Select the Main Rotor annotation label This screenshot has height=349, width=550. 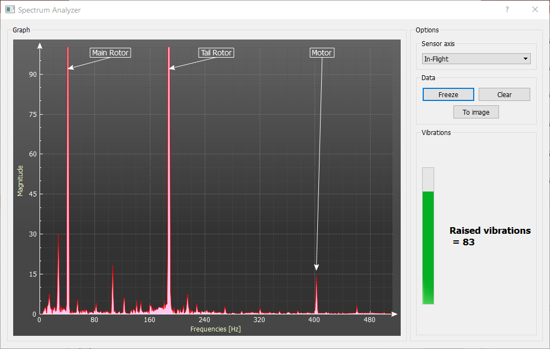pos(110,53)
